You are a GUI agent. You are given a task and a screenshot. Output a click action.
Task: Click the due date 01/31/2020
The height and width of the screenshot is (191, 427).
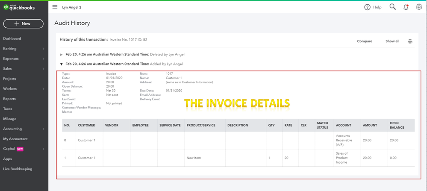tap(174, 91)
